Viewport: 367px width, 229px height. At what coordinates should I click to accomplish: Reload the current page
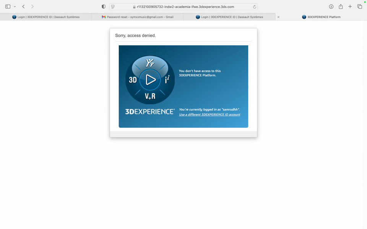click(255, 7)
